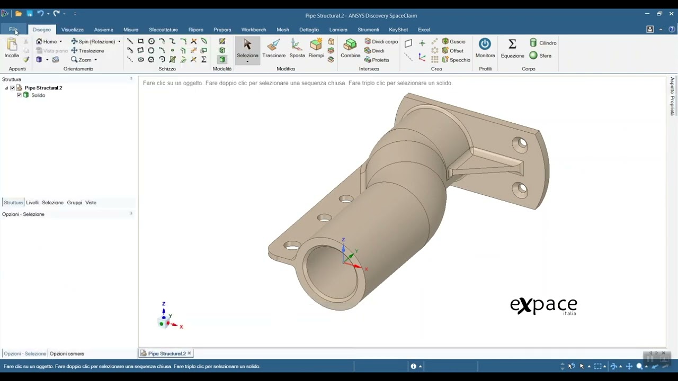Screen dimensions: 678x381
Task: Click the Proietta tool
Action: [377, 60]
